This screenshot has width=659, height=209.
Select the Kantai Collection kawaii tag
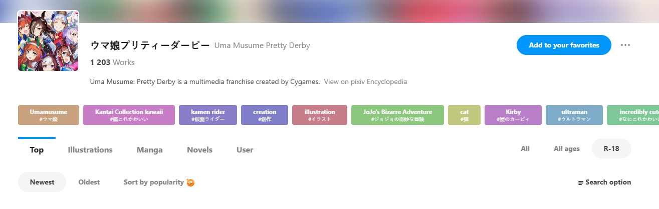click(x=129, y=115)
